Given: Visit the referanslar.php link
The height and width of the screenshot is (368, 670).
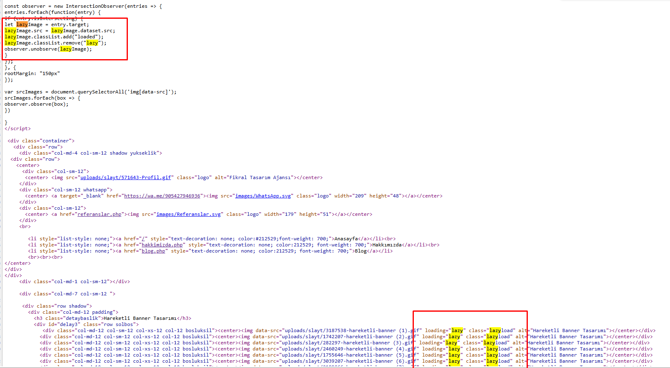Looking at the screenshot, I should [x=100, y=214].
